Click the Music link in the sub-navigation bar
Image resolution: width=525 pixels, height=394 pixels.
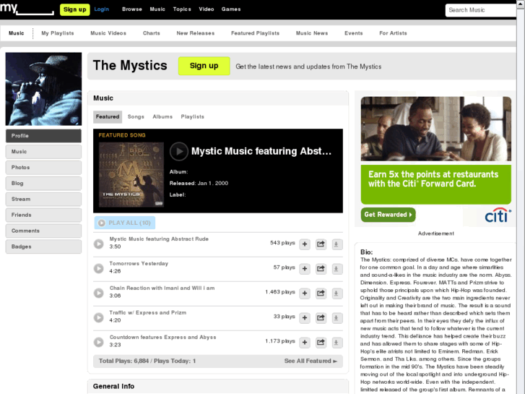[16, 33]
